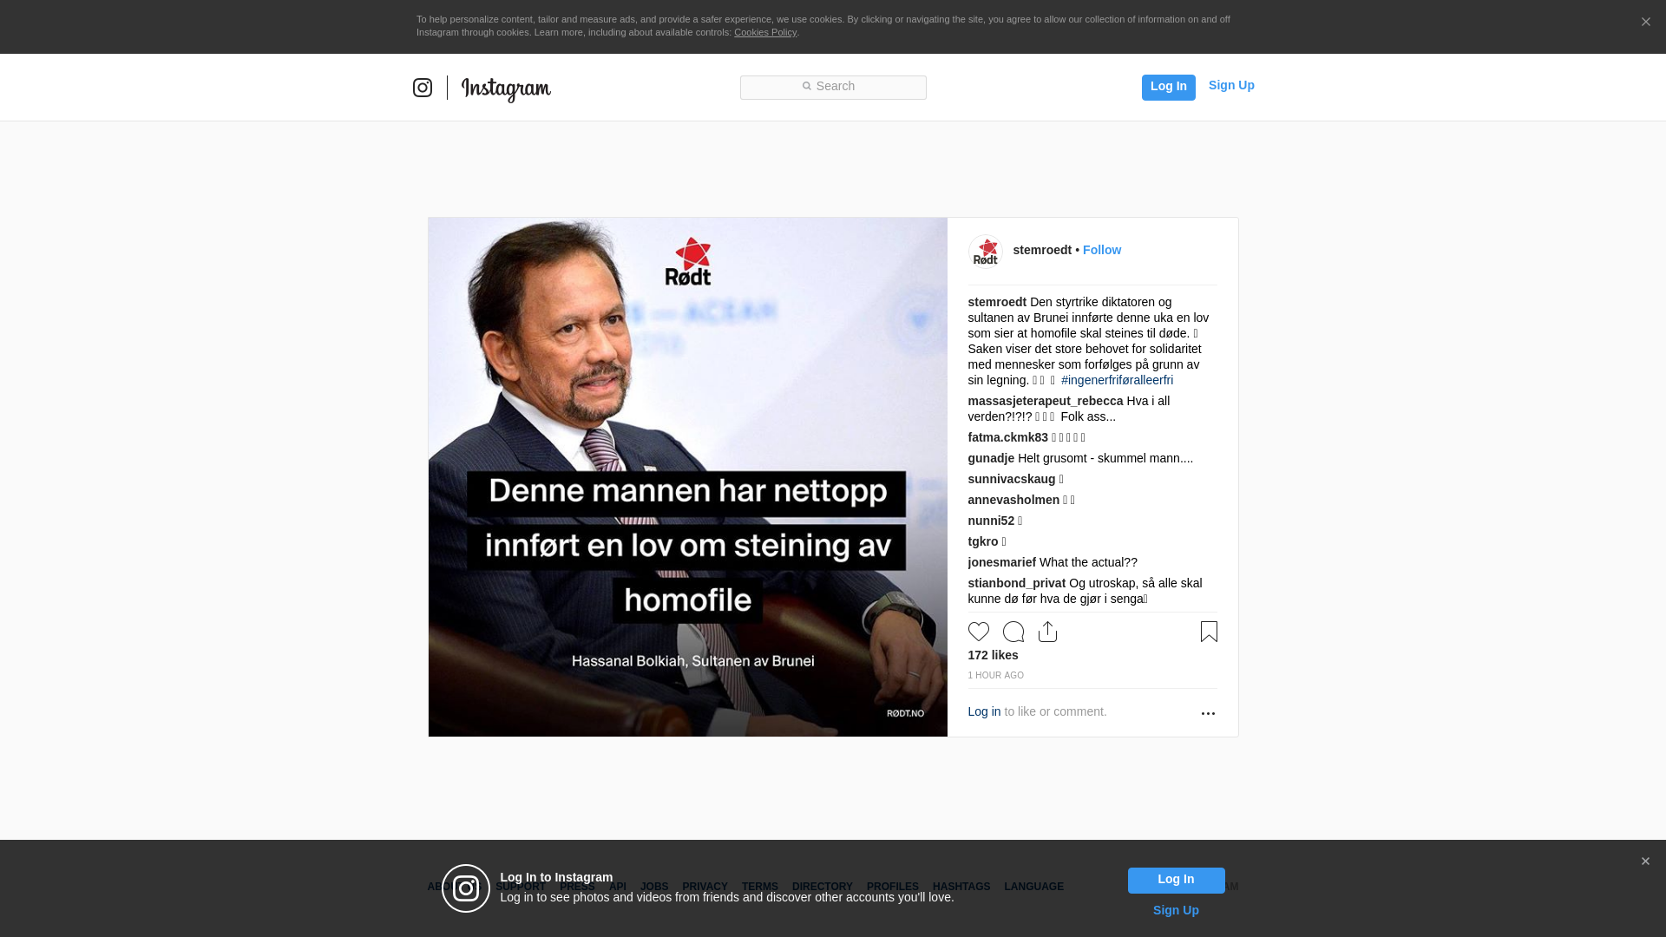The width and height of the screenshot is (1666, 937).
Task: Open the DIRECTORY footer link
Action: pyautogui.click(x=822, y=887)
